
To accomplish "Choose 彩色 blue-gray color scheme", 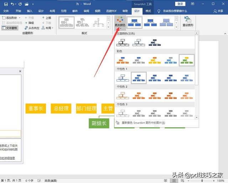I will (139, 60).
